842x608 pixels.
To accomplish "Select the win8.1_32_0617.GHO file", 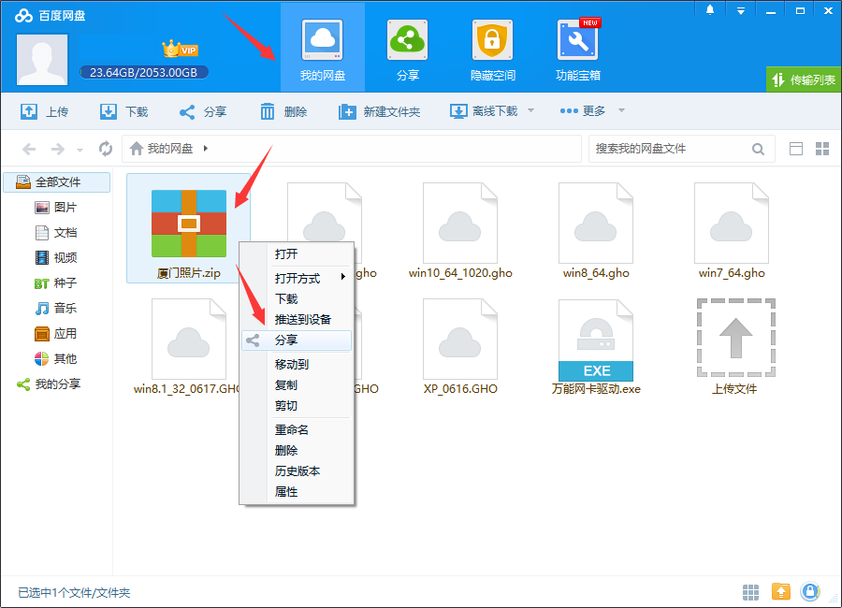I will click(186, 347).
